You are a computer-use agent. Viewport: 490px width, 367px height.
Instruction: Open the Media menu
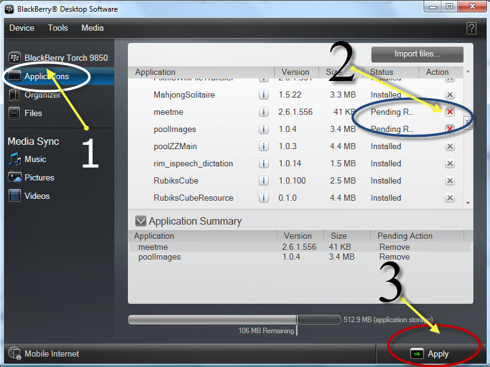92,28
